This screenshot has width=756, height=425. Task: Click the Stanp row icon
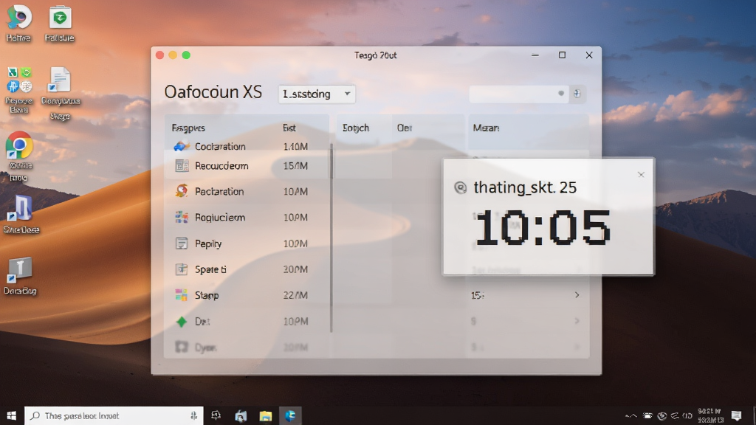coord(182,295)
